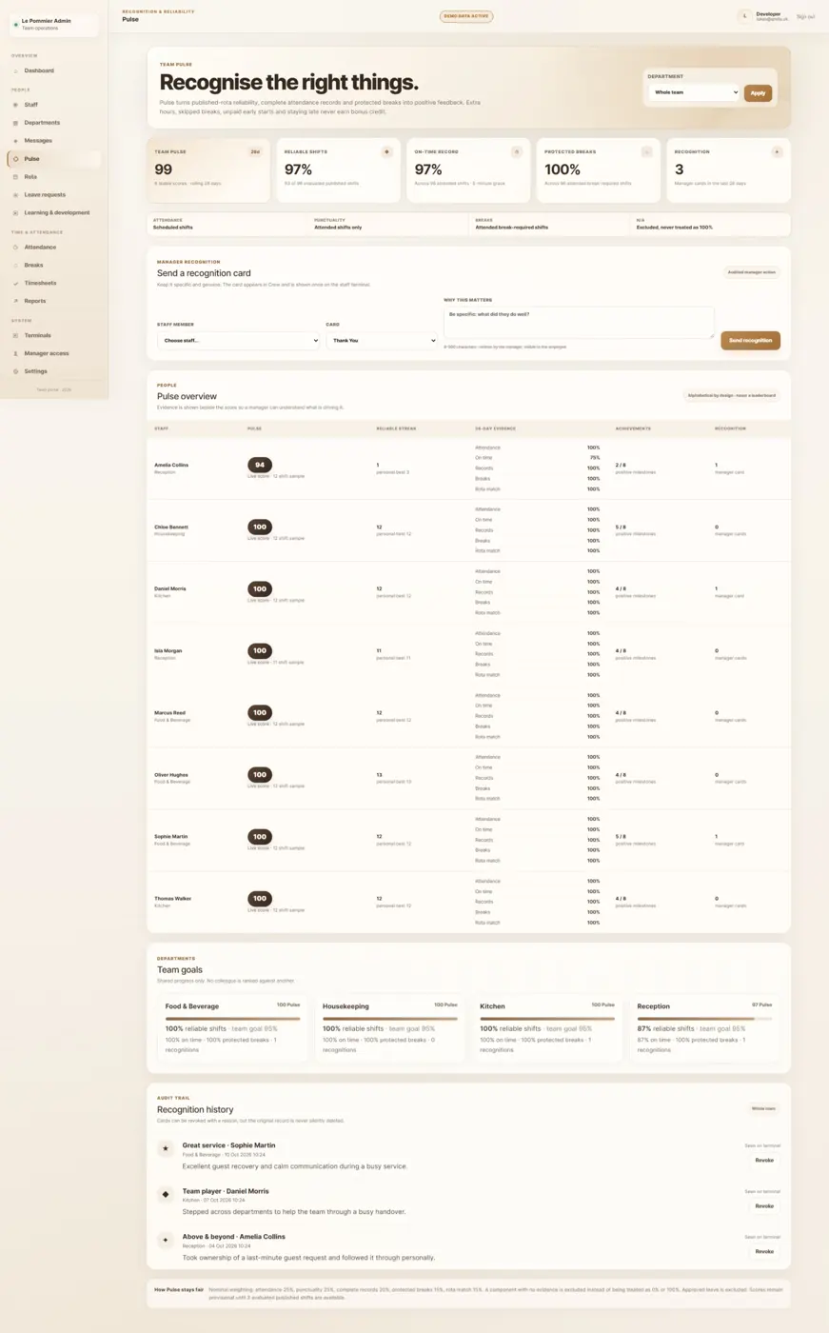
Task: Click Amelia Collins' pulse score 94 badge
Action: pos(260,466)
